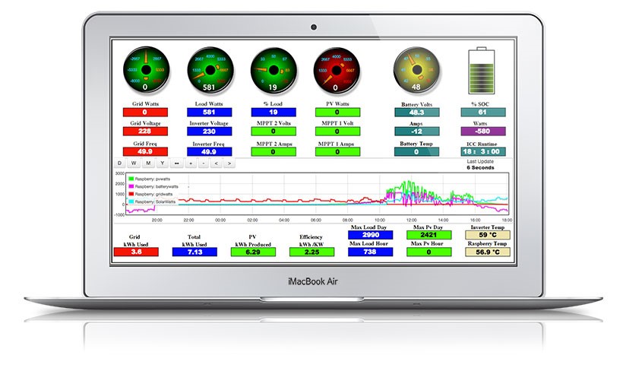Click the PV kWh Produced value 6.29

click(x=253, y=252)
